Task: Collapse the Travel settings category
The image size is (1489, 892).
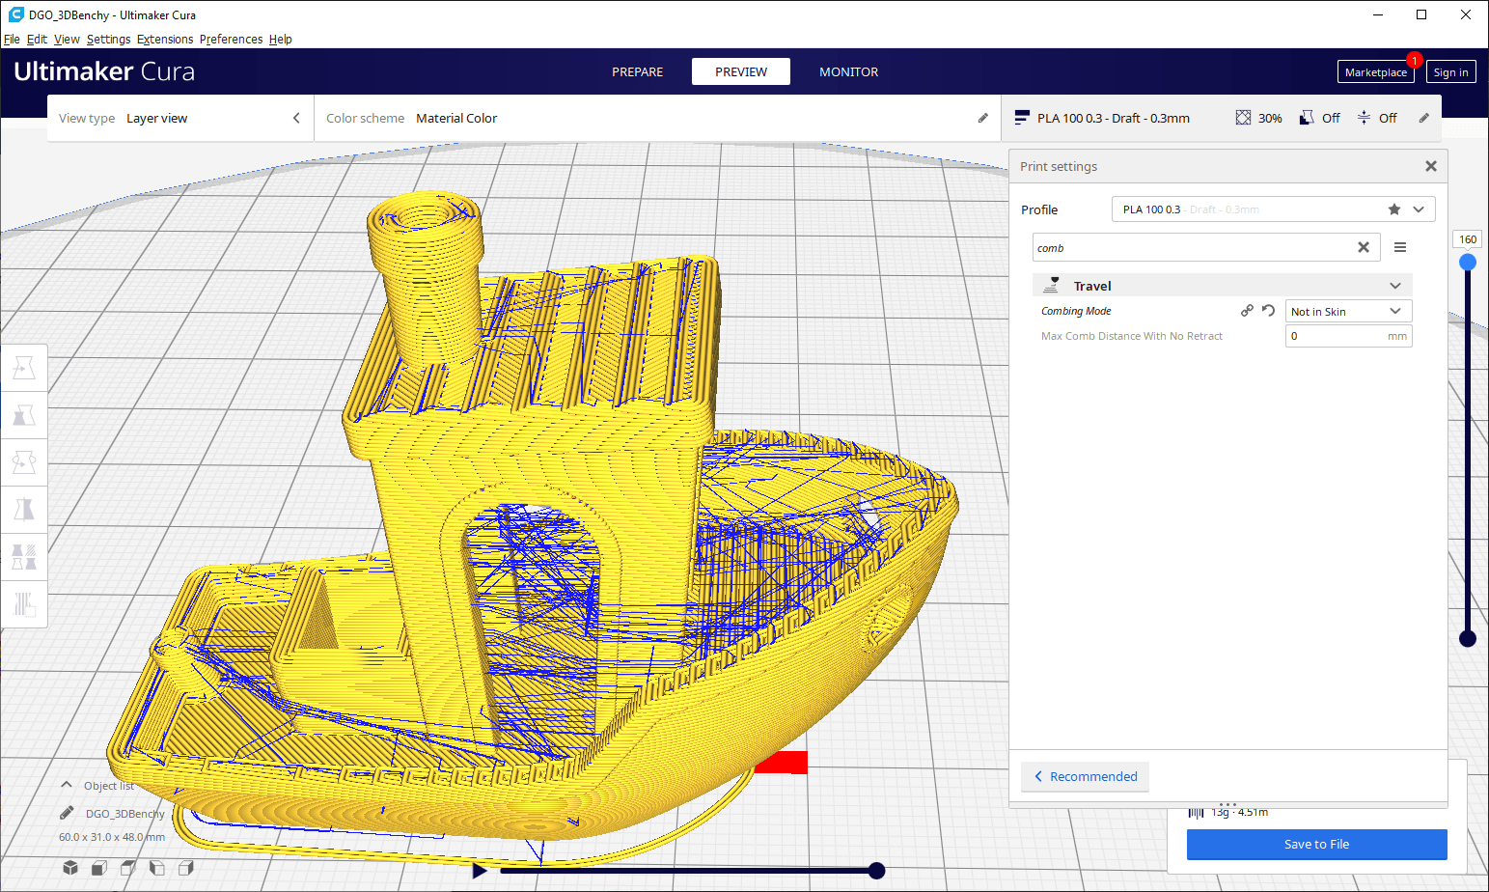Action: coord(1395,286)
